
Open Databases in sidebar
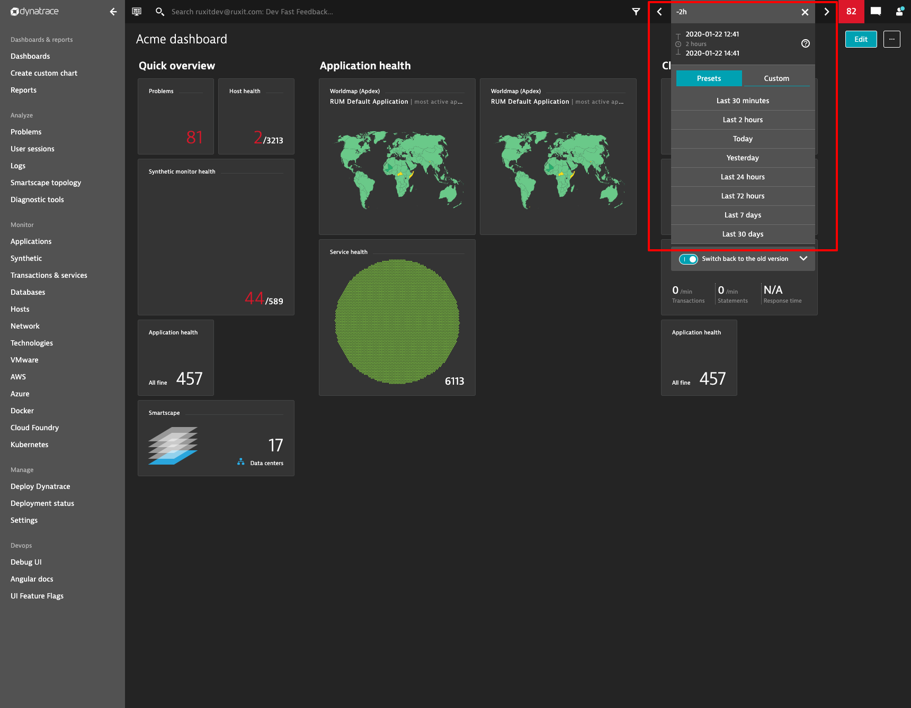coord(28,292)
